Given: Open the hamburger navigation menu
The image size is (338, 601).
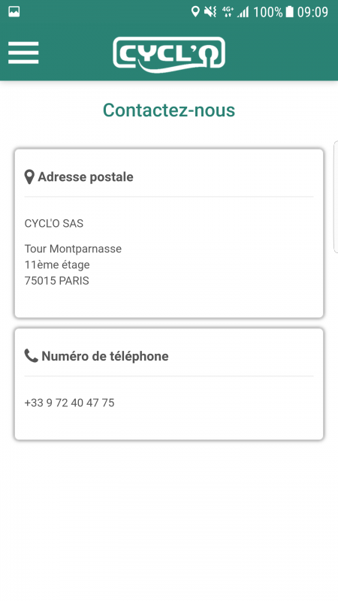Looking at the screenshot, I should (23, 53).
